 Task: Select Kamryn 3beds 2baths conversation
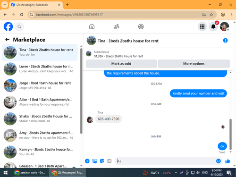40,152
